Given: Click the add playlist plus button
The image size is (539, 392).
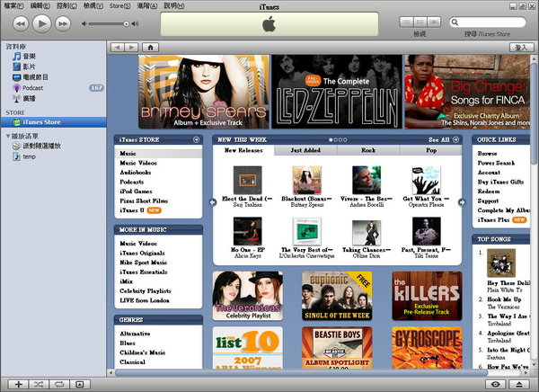Looking at the screenshot, I should tap(19, 384).
